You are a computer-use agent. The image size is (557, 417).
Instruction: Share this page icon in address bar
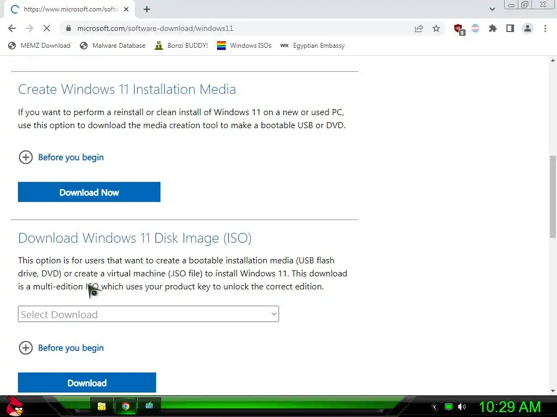[419, 28]
